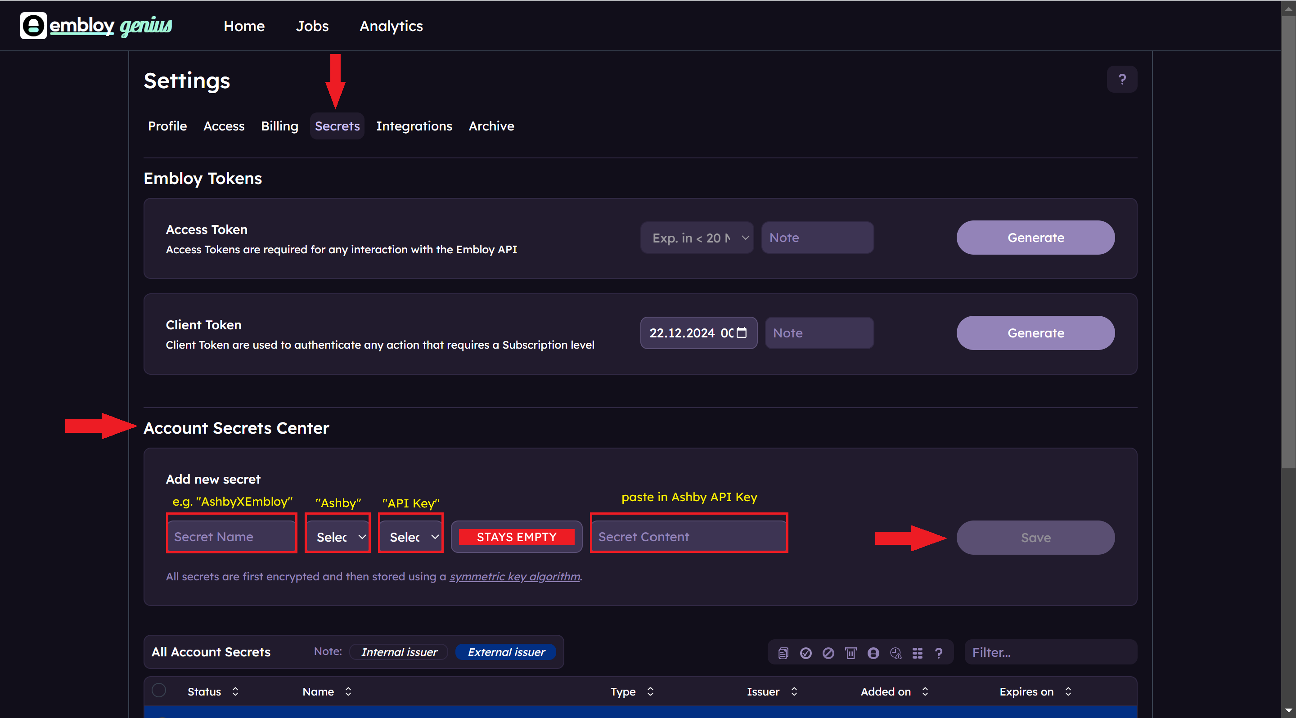Click the 'Embloy Tokens' heading

click(x=203, y=178)
